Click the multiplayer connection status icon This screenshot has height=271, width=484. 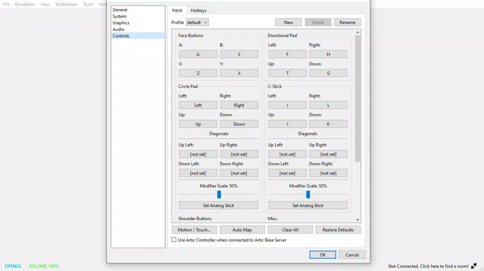(474, 266)
